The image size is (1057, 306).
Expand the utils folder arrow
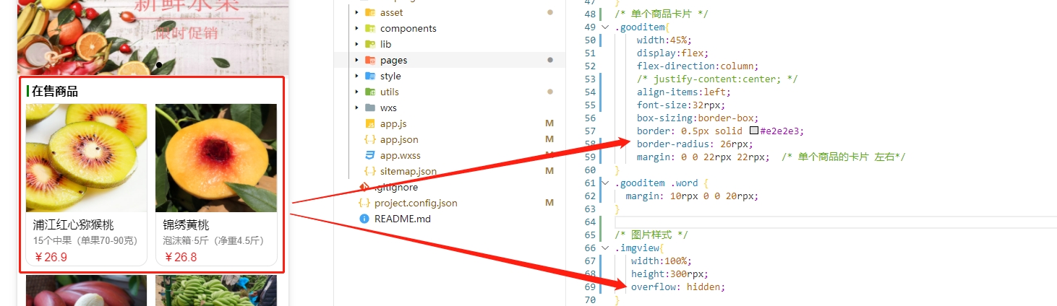coord(356,92)
